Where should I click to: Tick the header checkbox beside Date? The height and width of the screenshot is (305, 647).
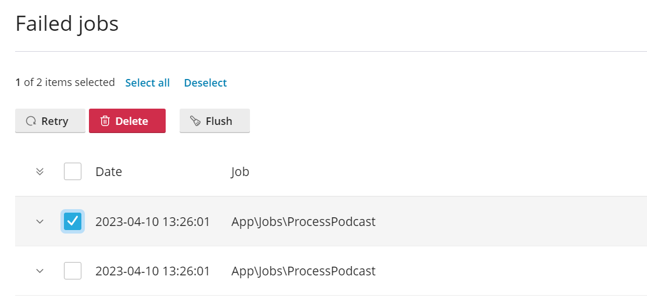coord(73,171)
